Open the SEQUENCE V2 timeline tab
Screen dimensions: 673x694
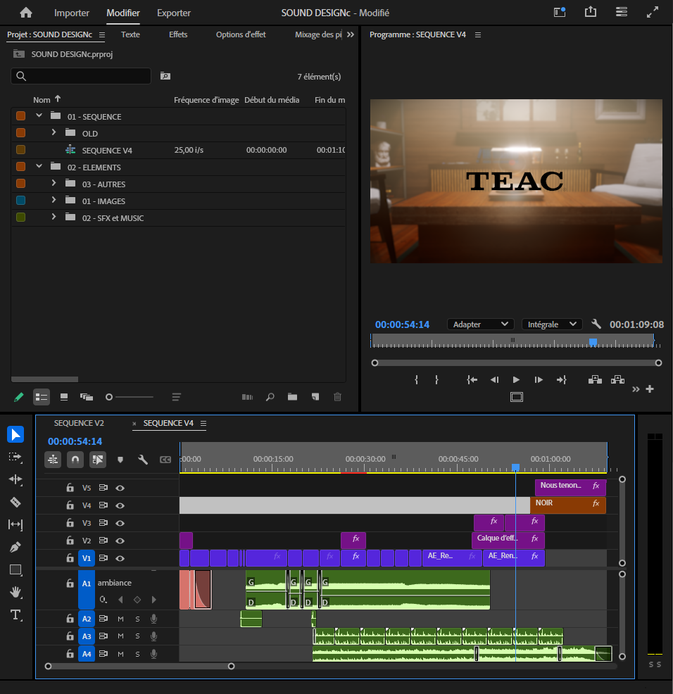click(x=79, y=423)
